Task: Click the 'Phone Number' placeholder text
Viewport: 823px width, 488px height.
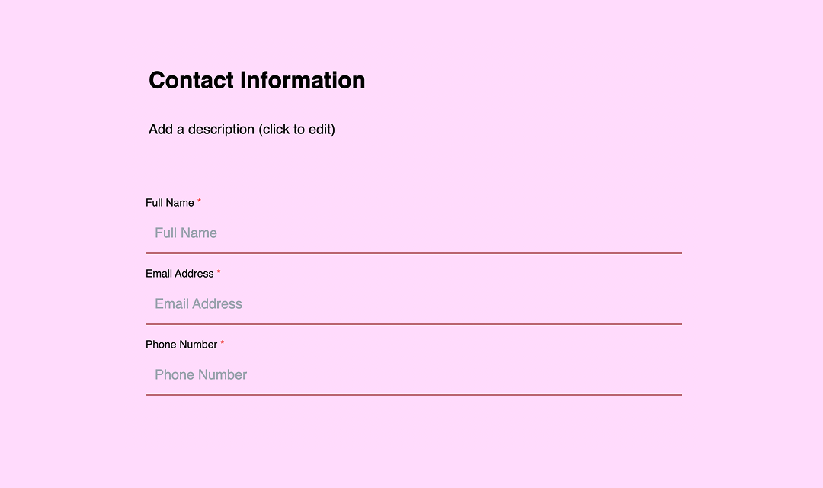Action: click(x=201, y=375)
